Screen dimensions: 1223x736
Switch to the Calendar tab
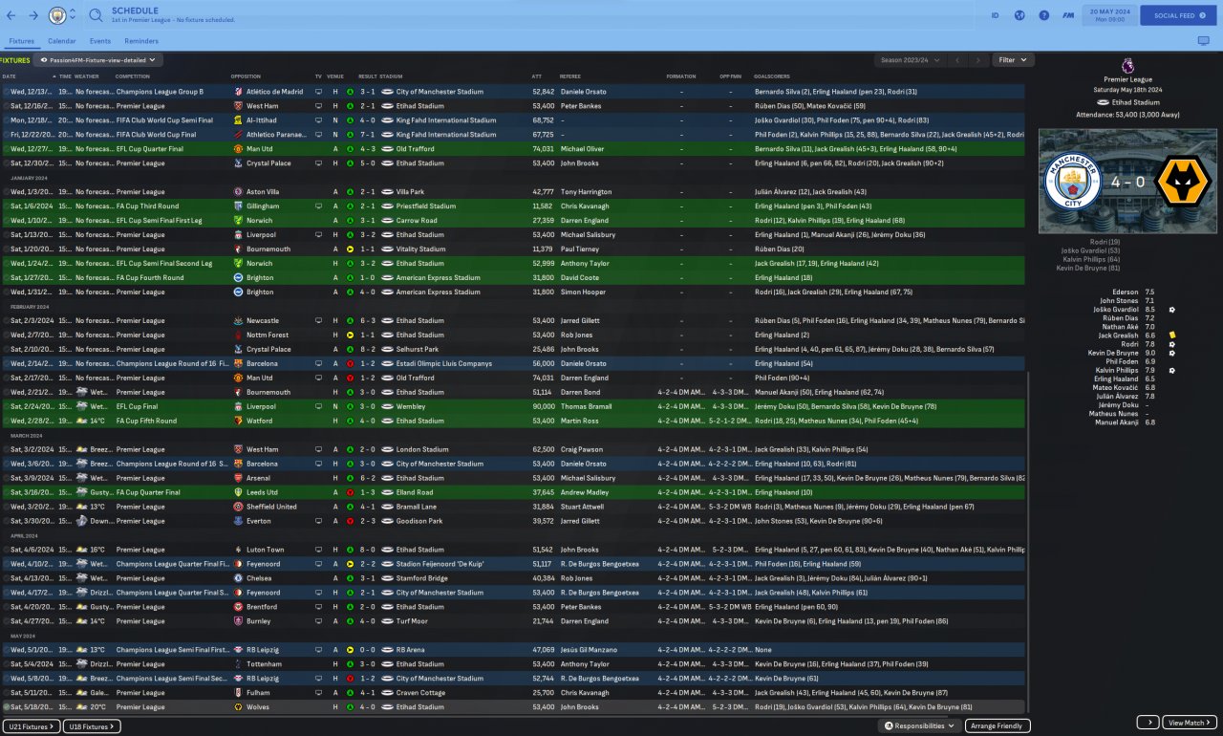(x=61, y=41)
